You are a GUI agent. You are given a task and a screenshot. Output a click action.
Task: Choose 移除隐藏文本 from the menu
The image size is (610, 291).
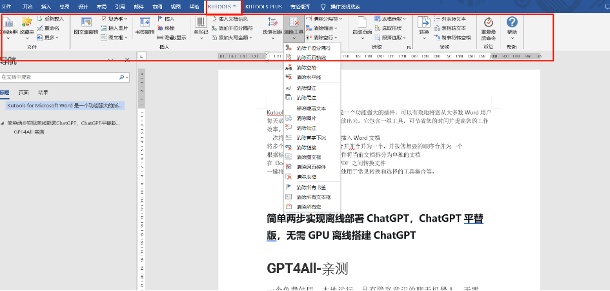312,108
